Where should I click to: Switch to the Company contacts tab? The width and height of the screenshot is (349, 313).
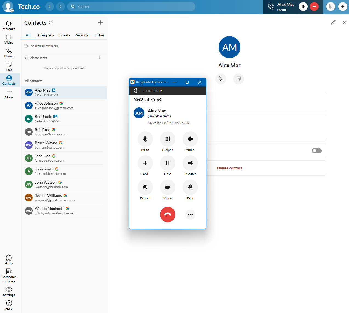point(46,35)
